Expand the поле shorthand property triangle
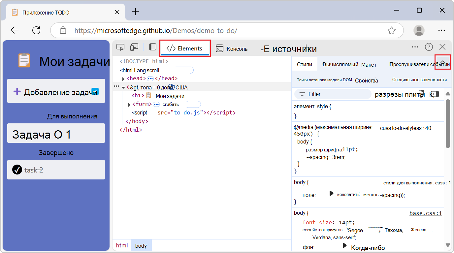454x253 pixels. (x=332, y=194)
